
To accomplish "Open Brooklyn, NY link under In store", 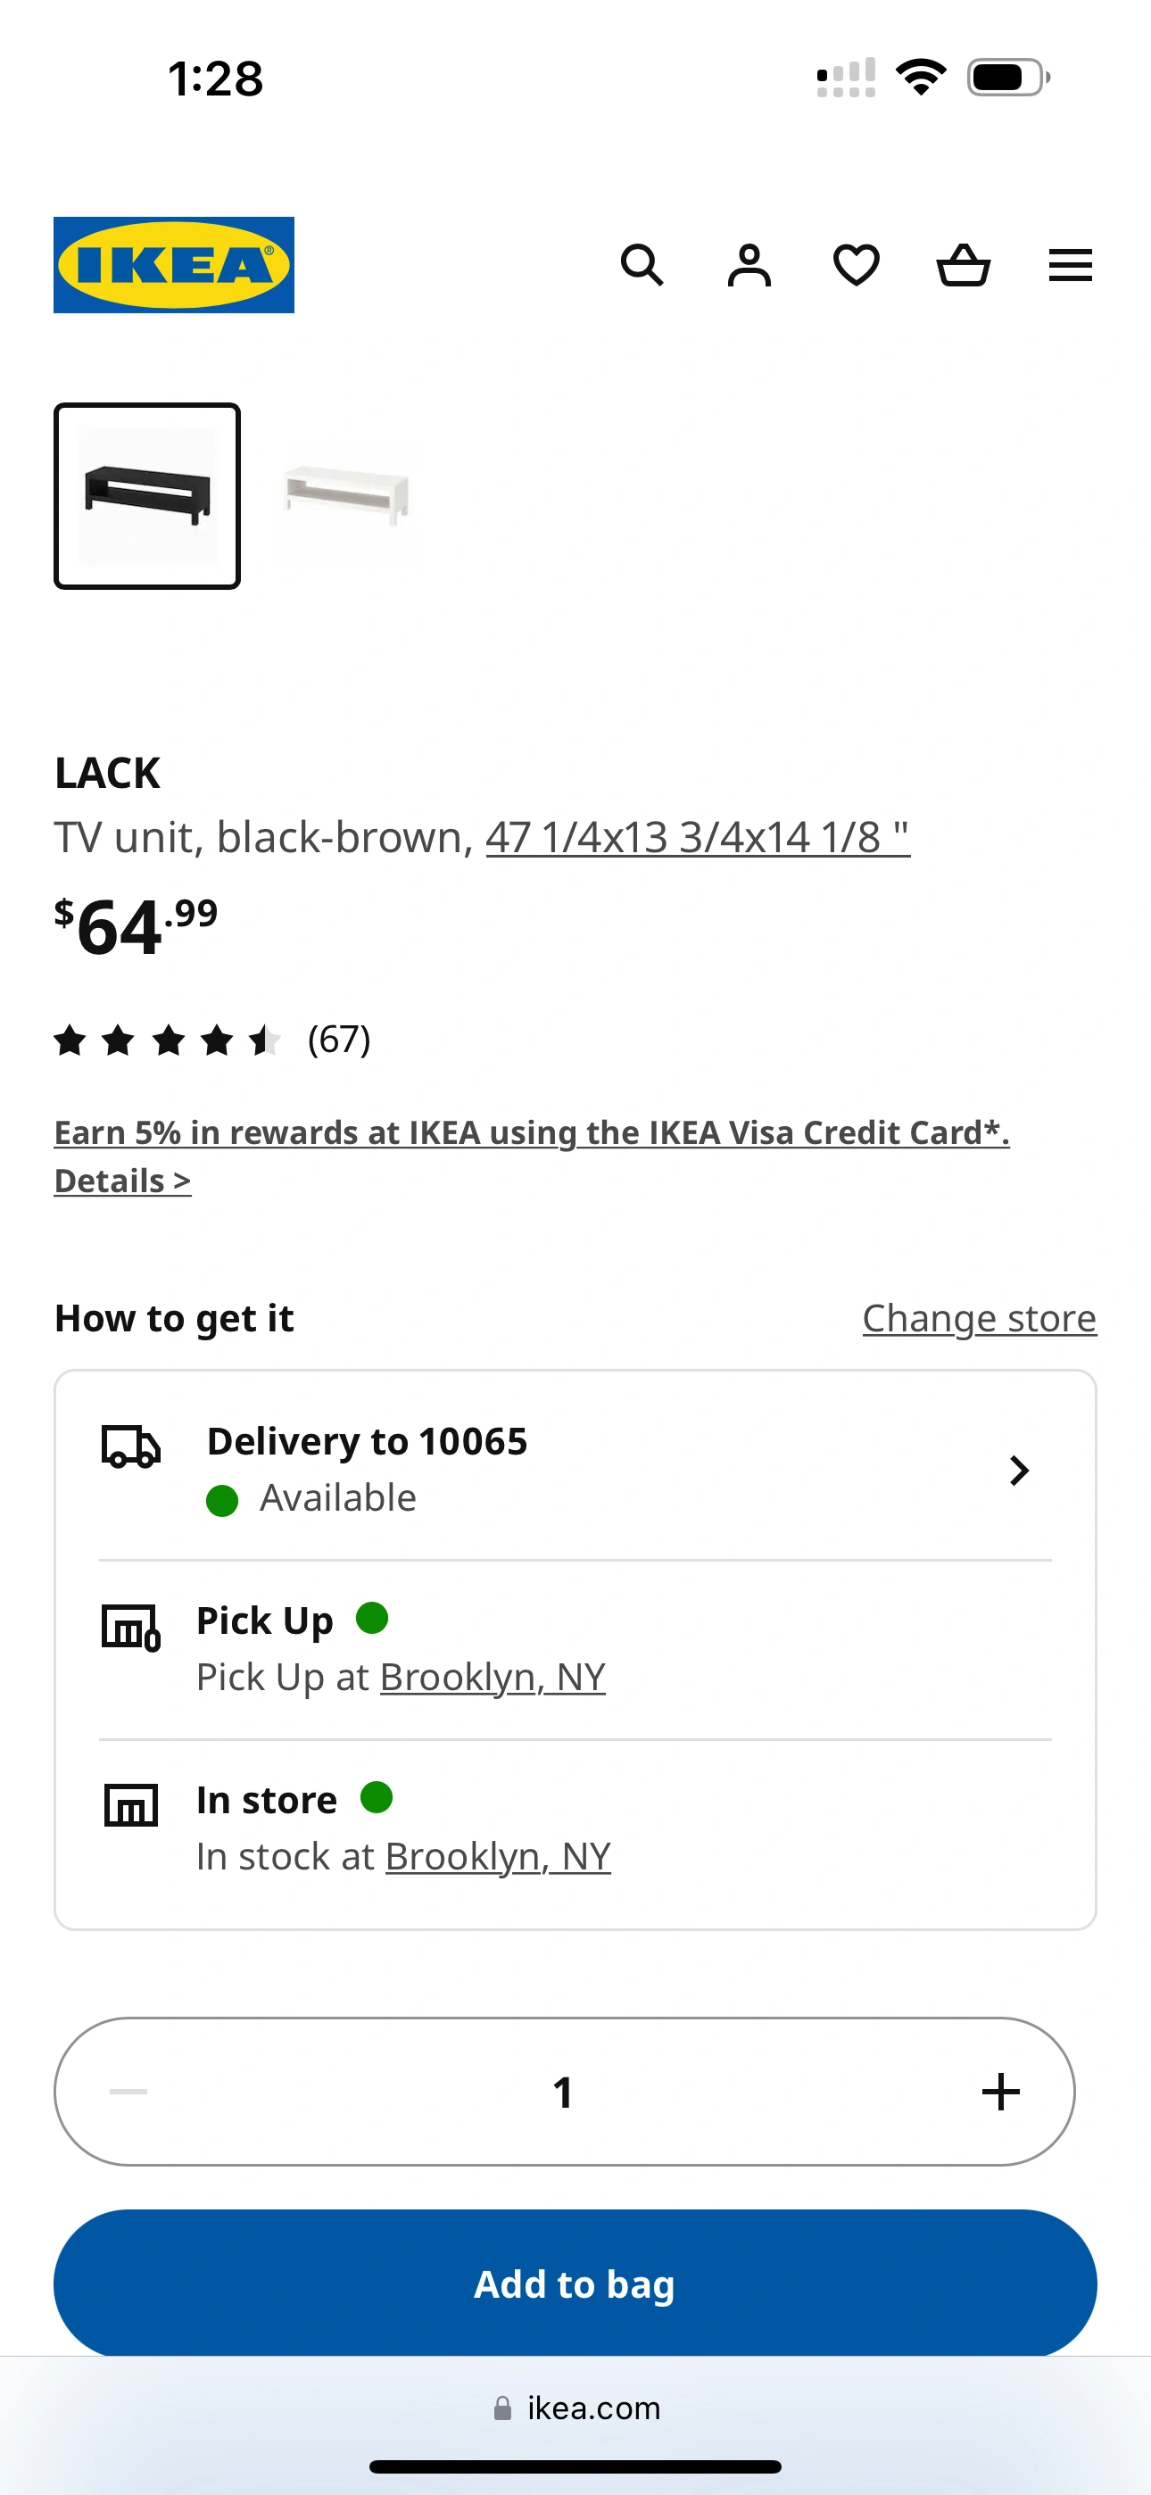I will click(x=498, y=1856).
